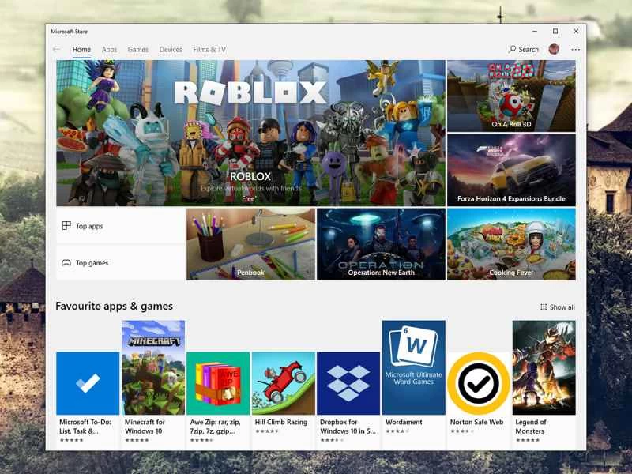Open the Cooking Fever promo tile

click(511, 244)
